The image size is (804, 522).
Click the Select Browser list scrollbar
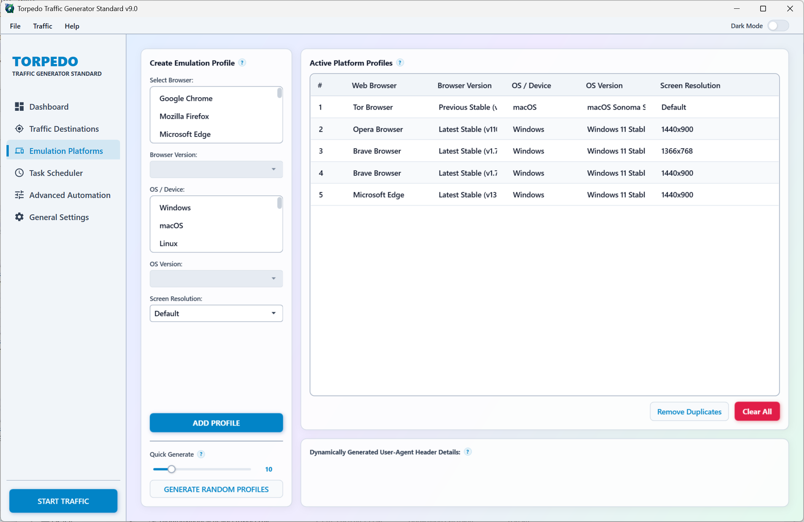pos(280,93)
